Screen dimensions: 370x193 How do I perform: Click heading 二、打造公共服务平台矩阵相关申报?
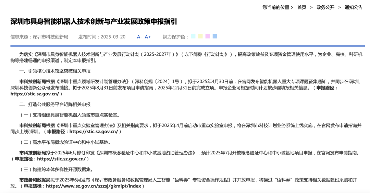coord(55,105)
